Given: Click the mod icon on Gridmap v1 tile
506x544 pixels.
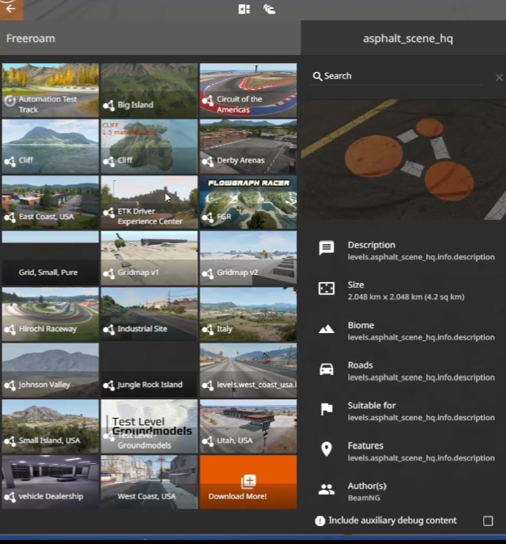Looking at the screenshot, I should point(108,273).
